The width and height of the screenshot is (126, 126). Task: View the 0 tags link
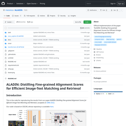30,22
